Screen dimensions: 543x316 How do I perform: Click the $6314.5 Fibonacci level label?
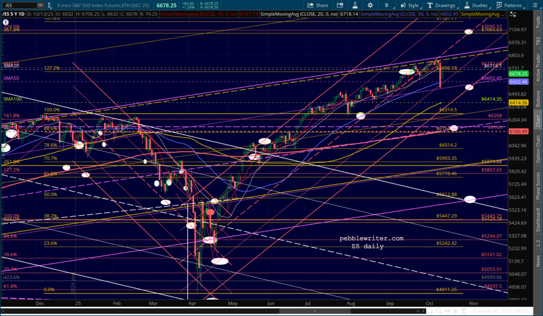click(x=448, y=110)
